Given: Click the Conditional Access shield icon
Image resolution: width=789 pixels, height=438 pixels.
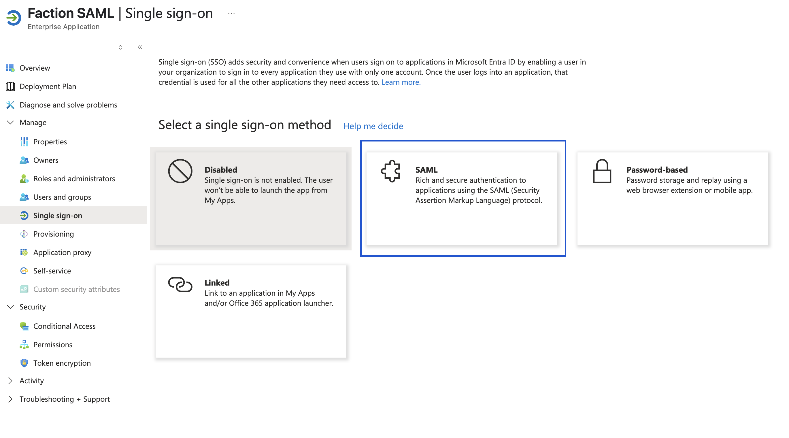Looking at the screenshot, I should coord(24,326).
